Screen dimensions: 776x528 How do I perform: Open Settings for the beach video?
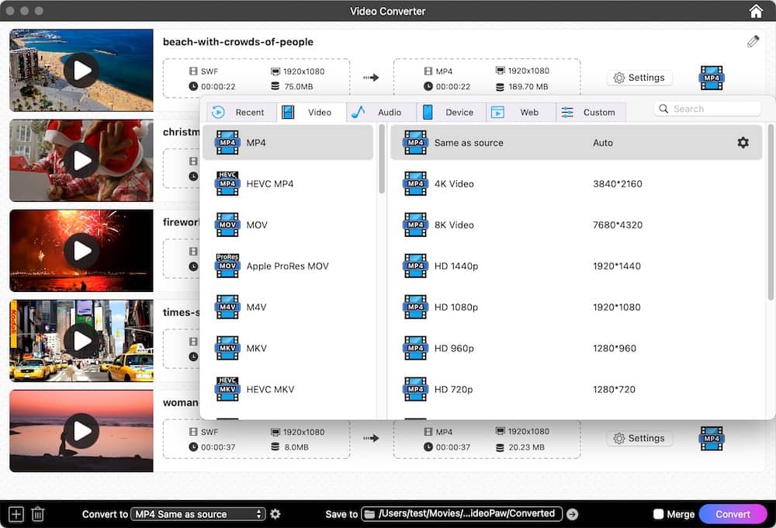click(639, 78)
